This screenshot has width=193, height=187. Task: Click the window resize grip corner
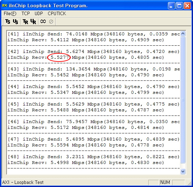tap(189, 183)
